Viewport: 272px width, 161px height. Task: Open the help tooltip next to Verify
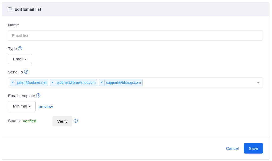[76, 121]
